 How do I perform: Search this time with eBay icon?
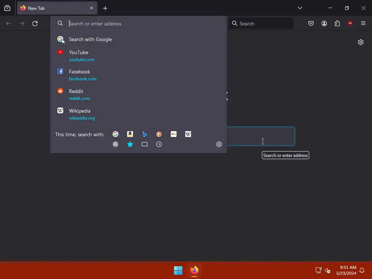[x=174, y=134]
